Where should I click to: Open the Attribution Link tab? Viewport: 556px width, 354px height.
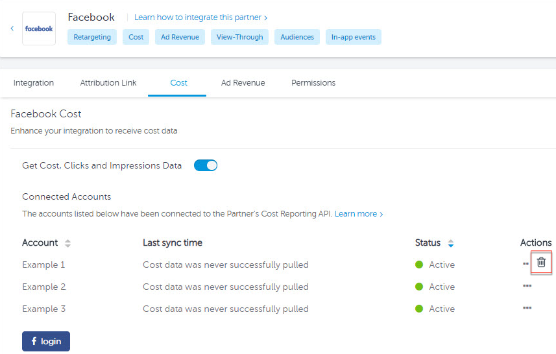pyautogui.click(x=108, y=82)
